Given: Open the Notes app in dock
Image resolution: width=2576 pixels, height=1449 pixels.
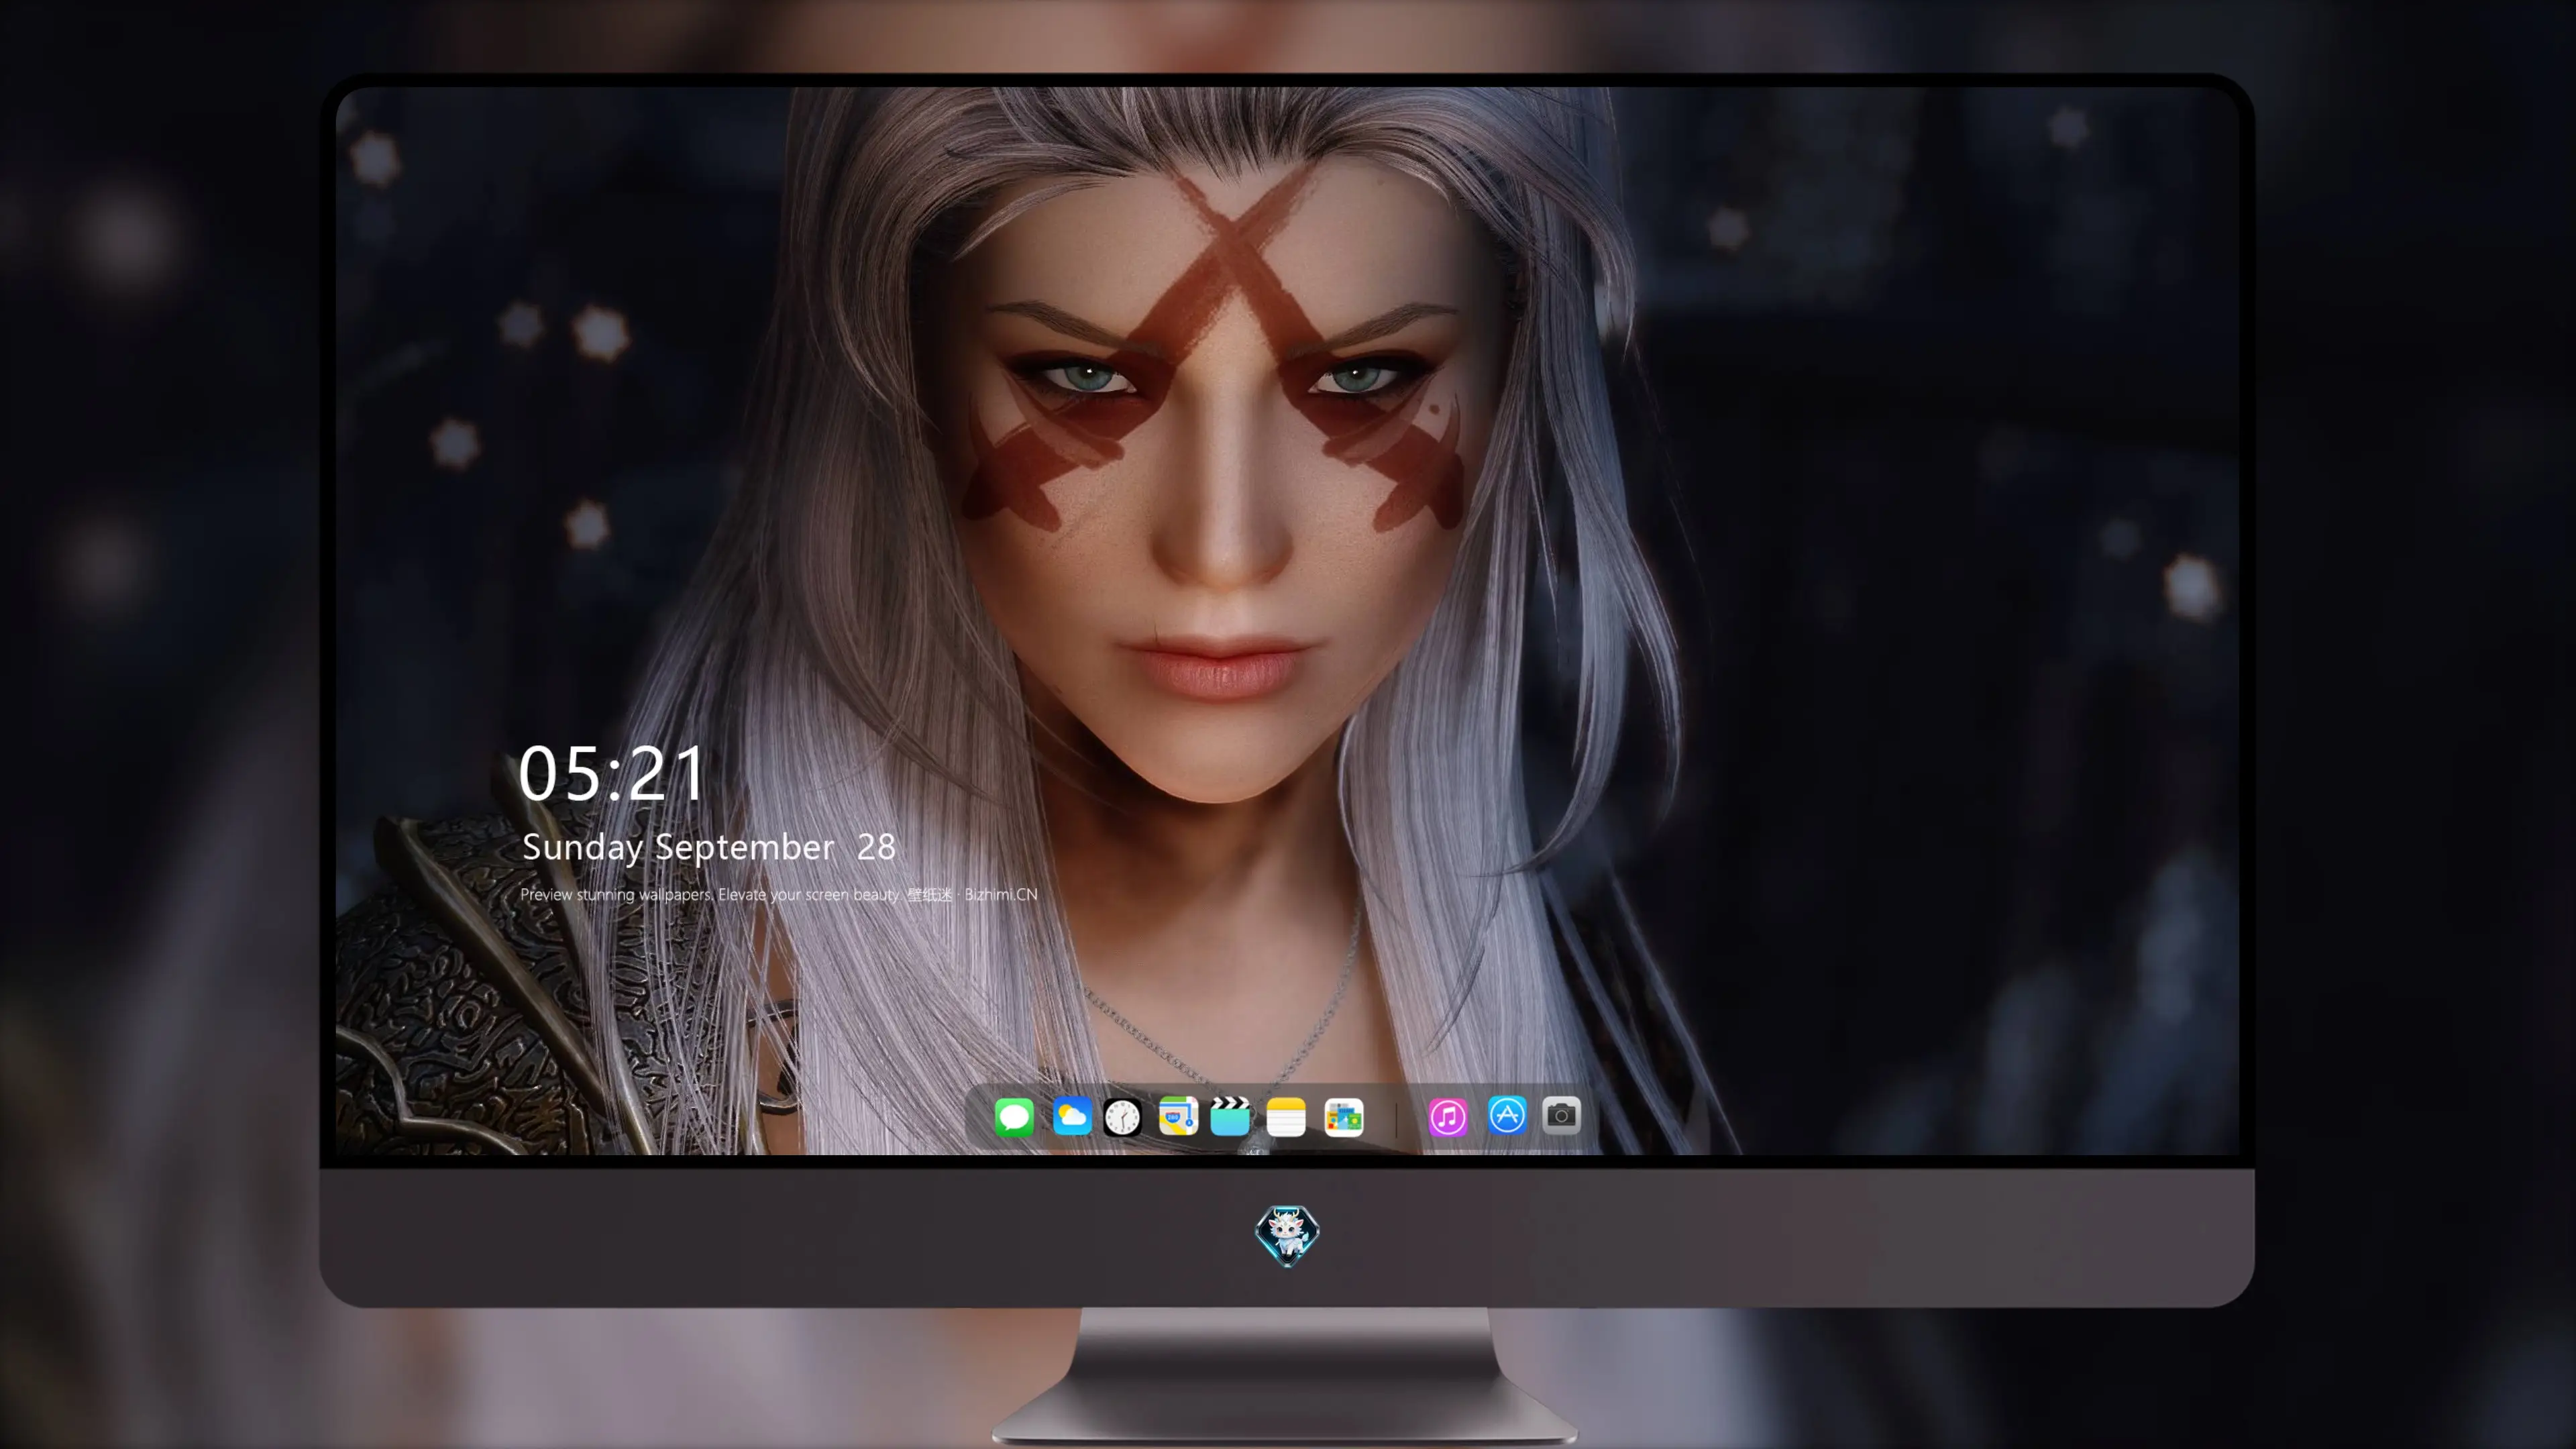Looking at the screenshot, I should pyautogui.click(x=1286, y=1116).
